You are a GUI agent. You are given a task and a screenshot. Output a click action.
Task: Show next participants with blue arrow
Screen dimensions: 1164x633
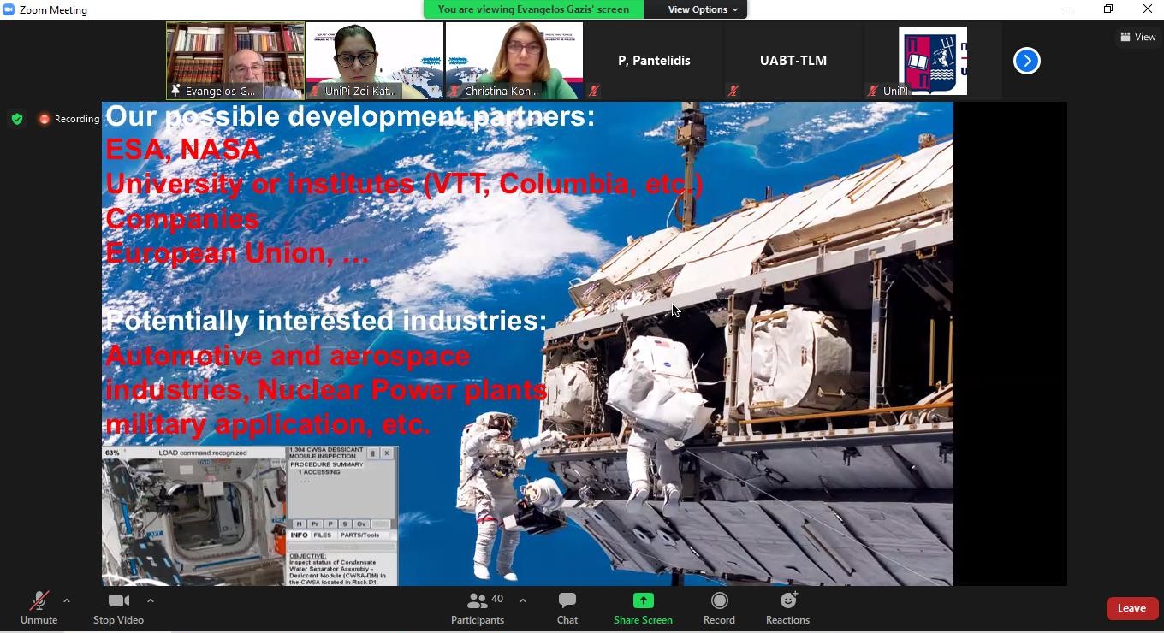(1026, 61)
